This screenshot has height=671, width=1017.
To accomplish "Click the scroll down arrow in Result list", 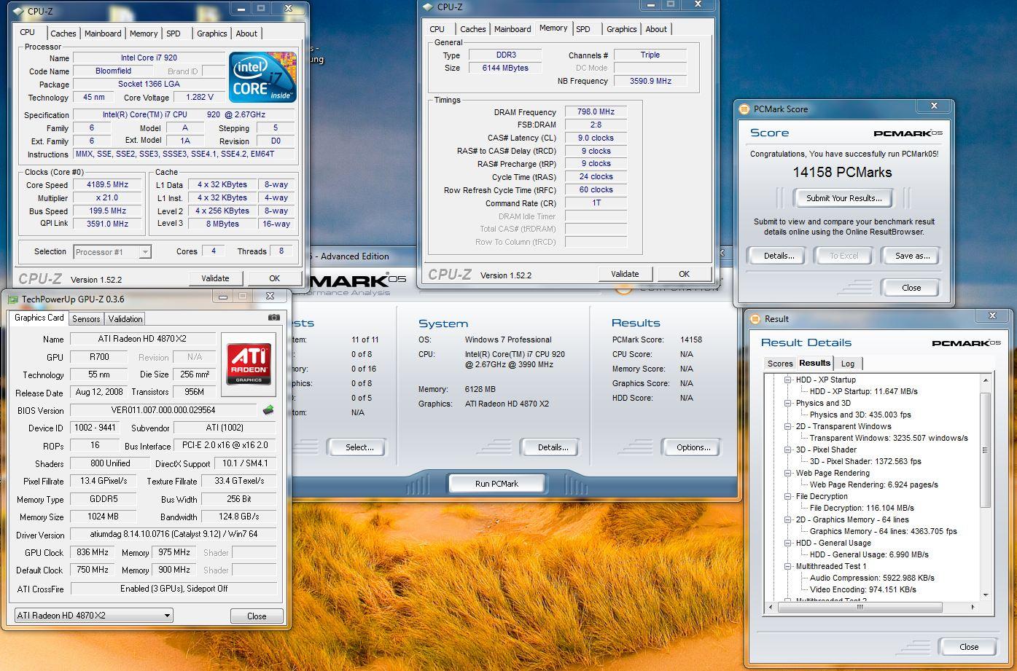I will point(986,595).
